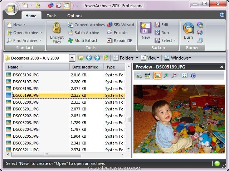Switch to the Home ribbon tab

[x=31, y=16]
